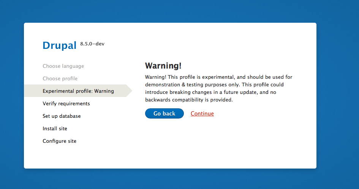Click the Set up database step
This screenshot has height=189, width=359.
point(62,116)
